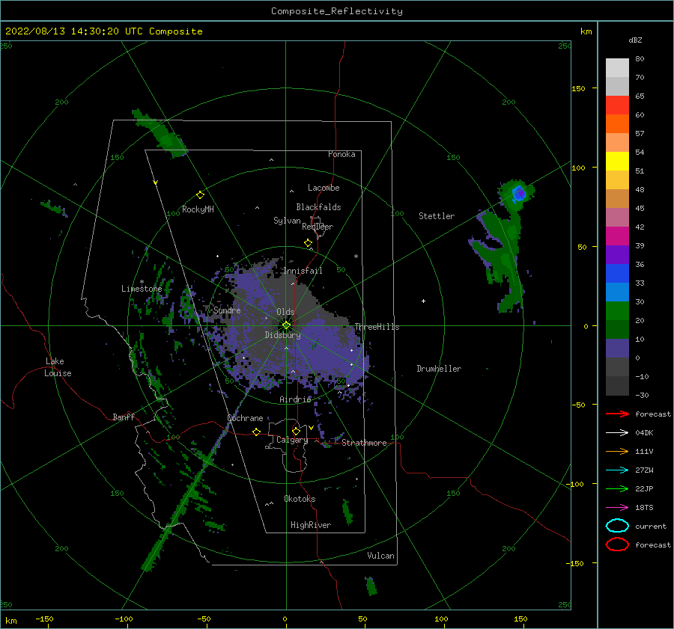Image resolution: width=674 pixels, height=629 pixels.
Task: Click the magenta 18TS arrow legend icon
Action: 617,508
